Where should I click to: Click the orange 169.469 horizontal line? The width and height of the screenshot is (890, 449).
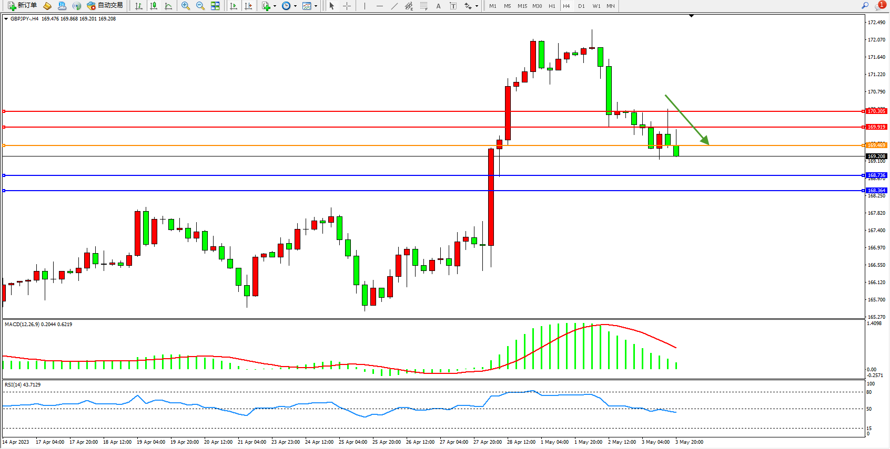pos(316,145)
